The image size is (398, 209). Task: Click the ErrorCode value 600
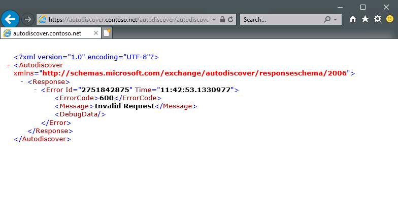107,98
